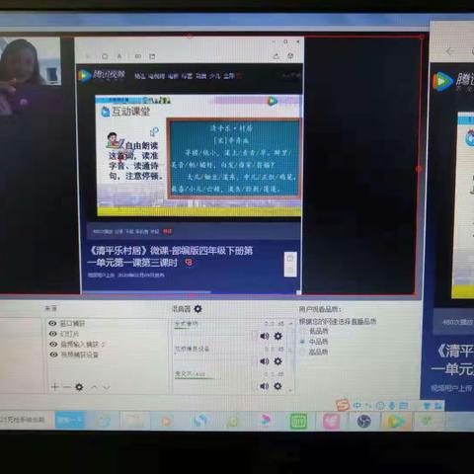Open the Tencent Video icon on the taskbar
474x474 pixels.
click(396, 421)
